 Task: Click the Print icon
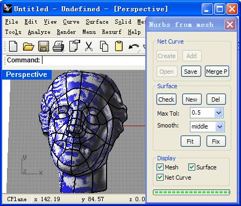point(59,46)
